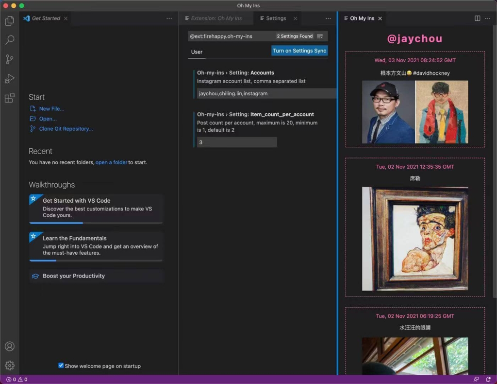
Task: Open More Actions next to Settings tab
Action: tap(328, 18)
